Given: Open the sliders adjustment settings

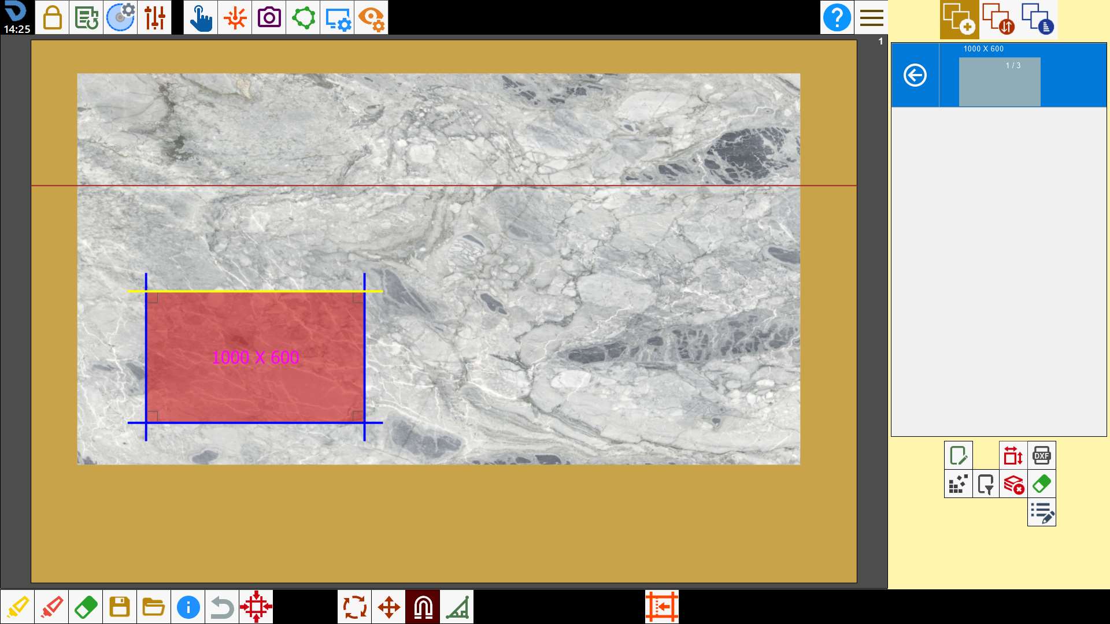Looking at the screenshot, I should [154, 17].
